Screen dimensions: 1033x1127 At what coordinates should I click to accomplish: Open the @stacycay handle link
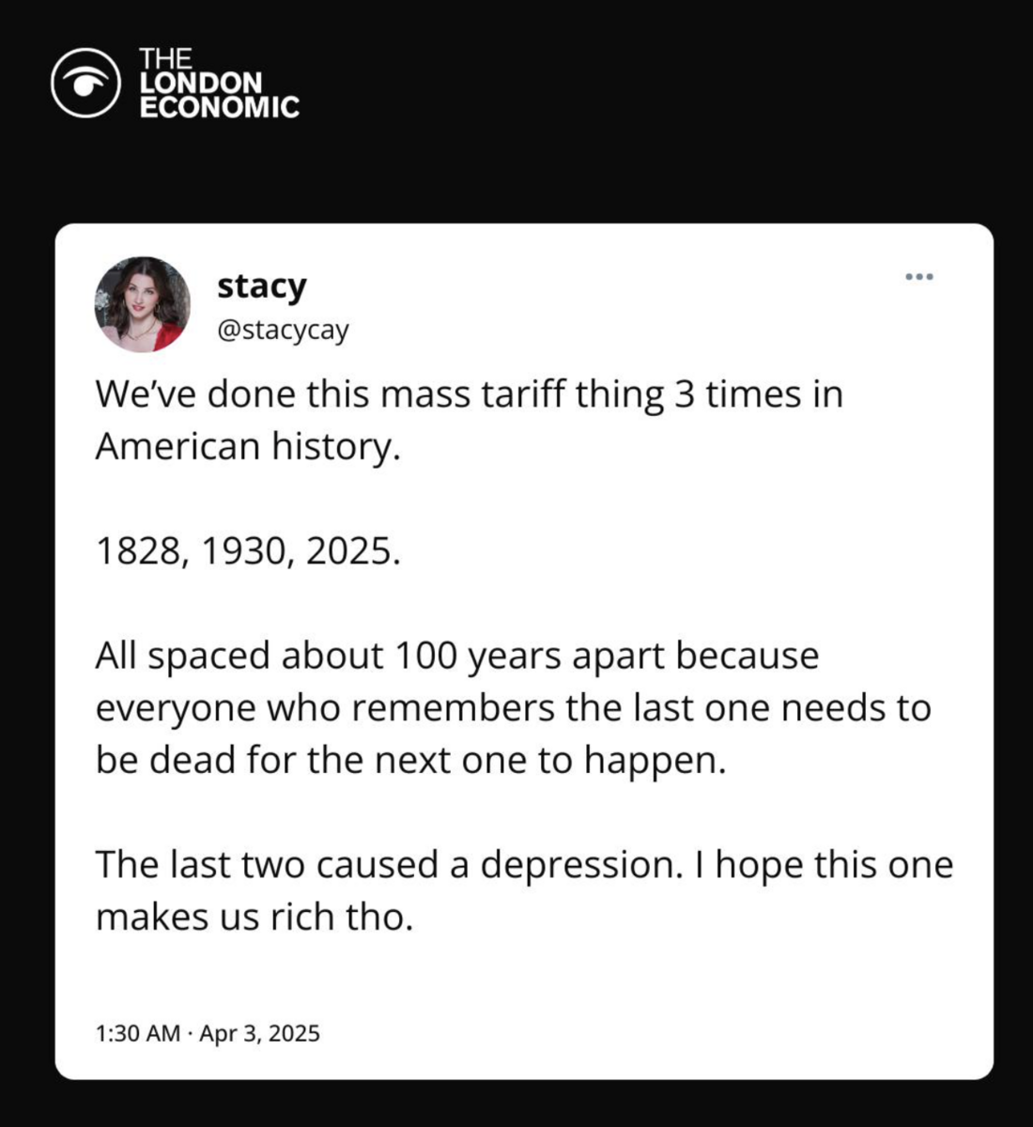(283, 331)
